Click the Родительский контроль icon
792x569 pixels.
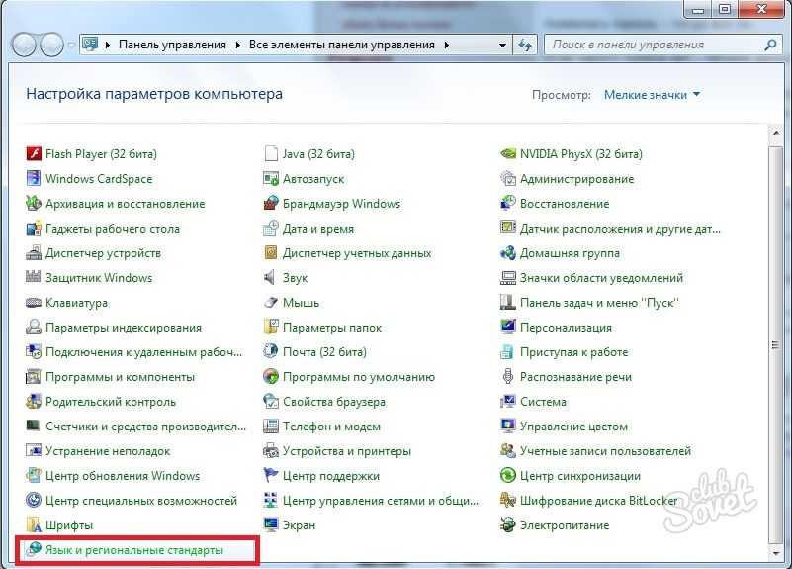(34, 401)
